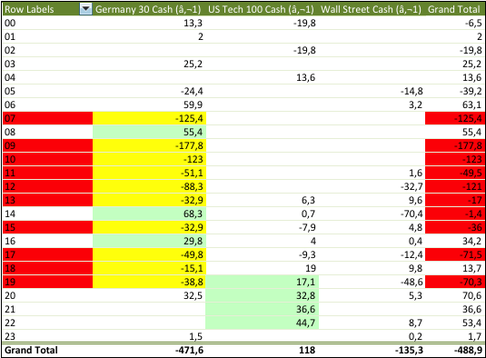Click the red -121 grand total cell

click(455, 186)
